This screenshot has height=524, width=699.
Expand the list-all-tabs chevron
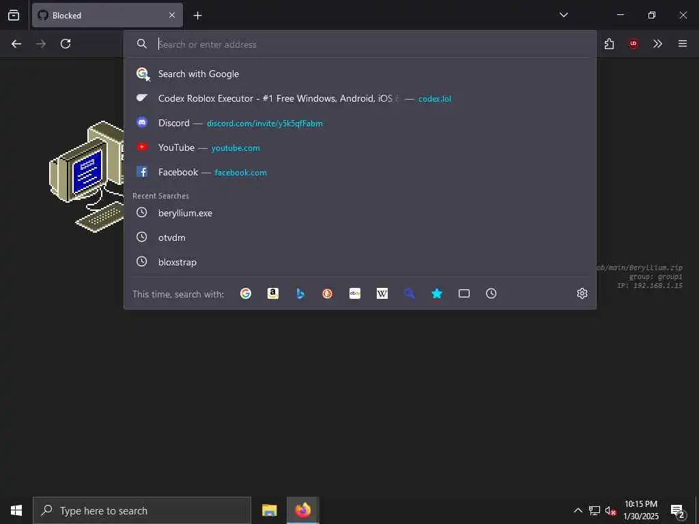click(563, 15)
